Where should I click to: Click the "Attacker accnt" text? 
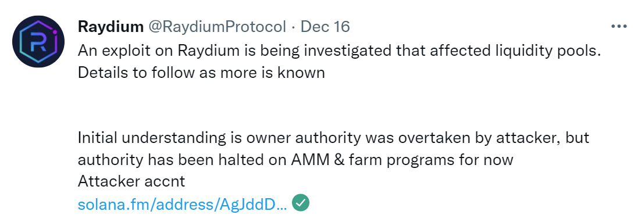[131, 181]
